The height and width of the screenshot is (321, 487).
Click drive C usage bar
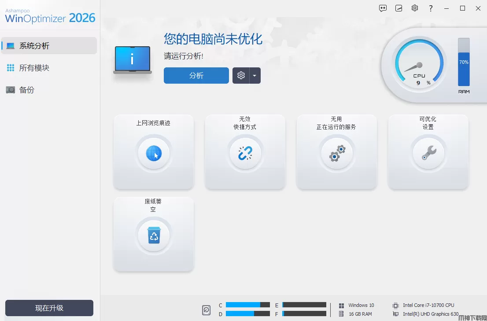(248, 305)
